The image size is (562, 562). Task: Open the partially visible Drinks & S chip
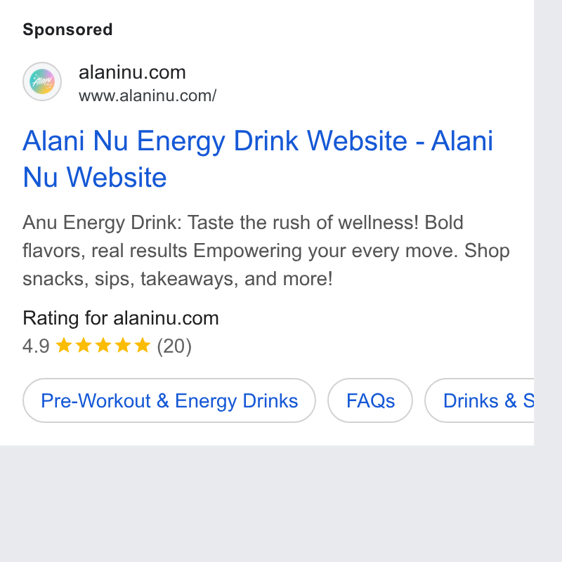(480, 400)
